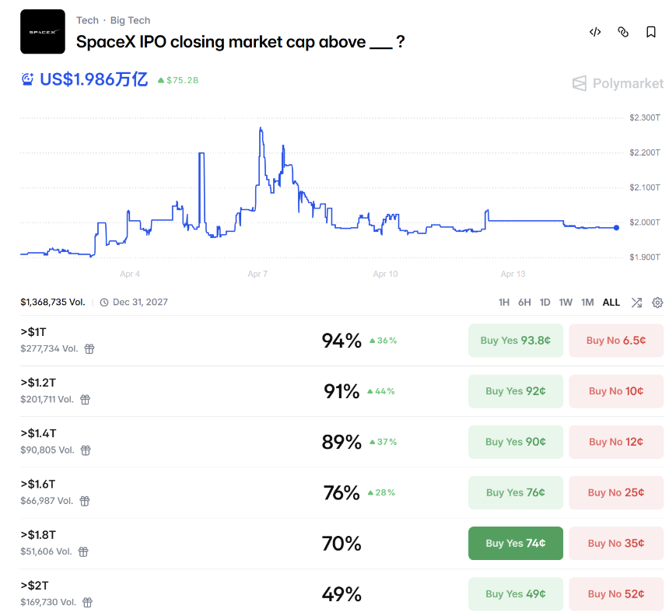The width and height of the screenshot is (669, 616).
Task: Open chart settings via the gear icon
Action: tap(657, 302)
